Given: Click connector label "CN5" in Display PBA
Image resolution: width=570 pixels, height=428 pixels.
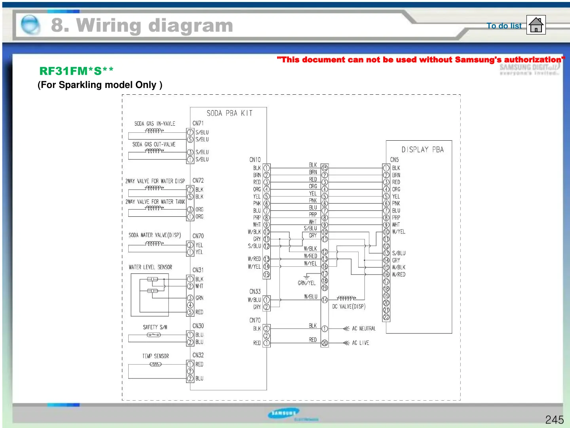Looking at the screenshot, I should (394, 160).
